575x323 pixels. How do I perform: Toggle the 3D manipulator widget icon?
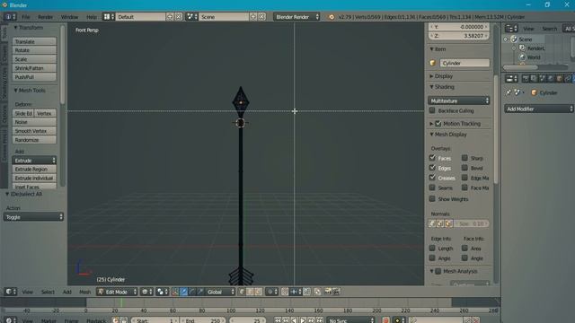[x=175, y=292]
